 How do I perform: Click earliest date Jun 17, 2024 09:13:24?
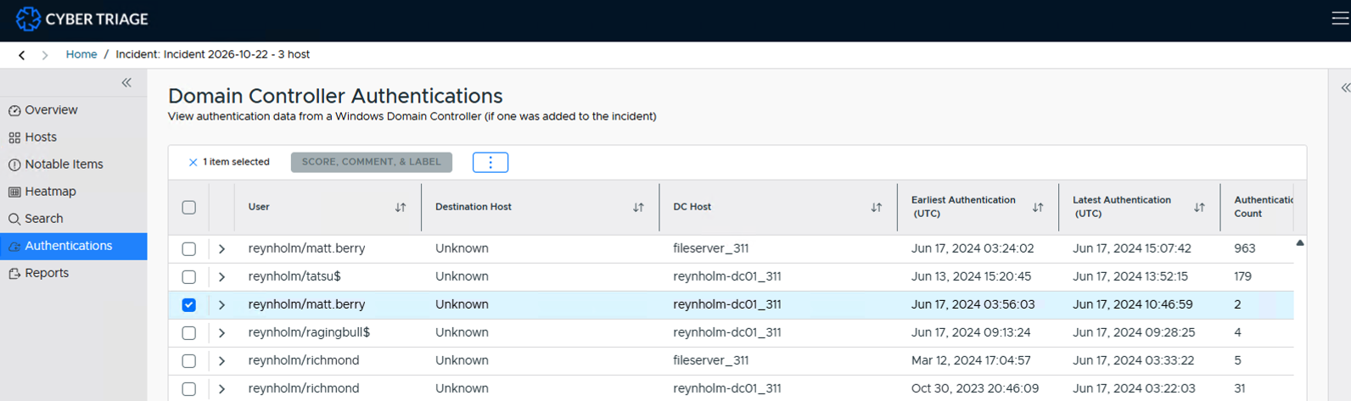coord(971,332)
